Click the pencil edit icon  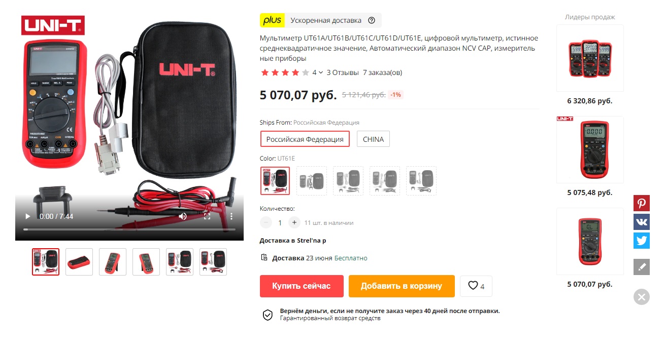(x=642, y=267)
